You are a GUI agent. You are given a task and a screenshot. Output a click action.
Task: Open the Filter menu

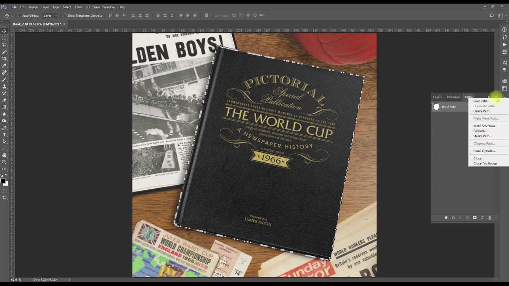click(x=78, y=7)
